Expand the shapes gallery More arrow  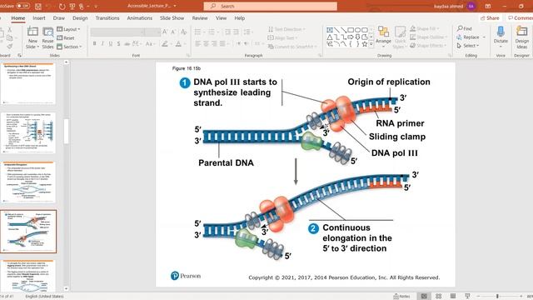pos(371,44)
